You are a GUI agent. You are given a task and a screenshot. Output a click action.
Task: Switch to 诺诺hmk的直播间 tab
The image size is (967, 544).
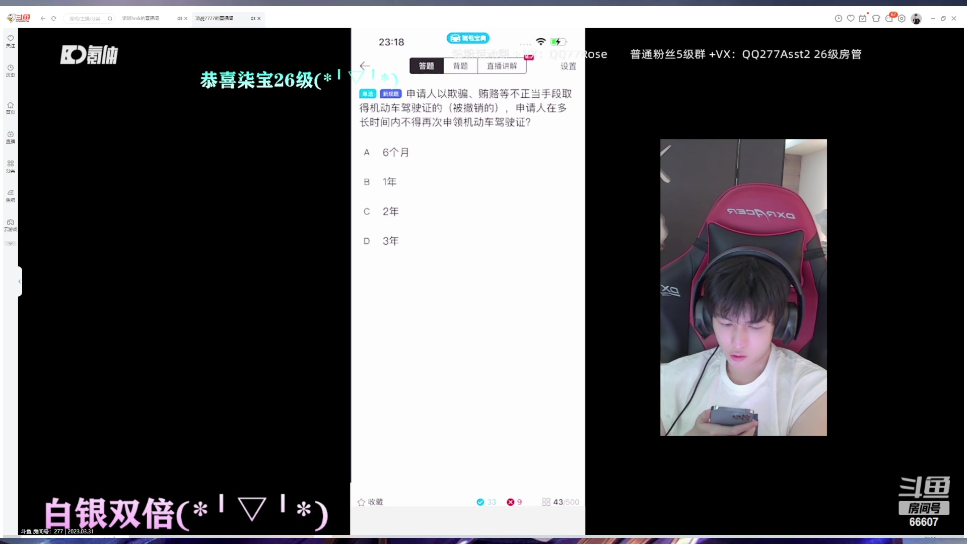[x=141, y=18]
